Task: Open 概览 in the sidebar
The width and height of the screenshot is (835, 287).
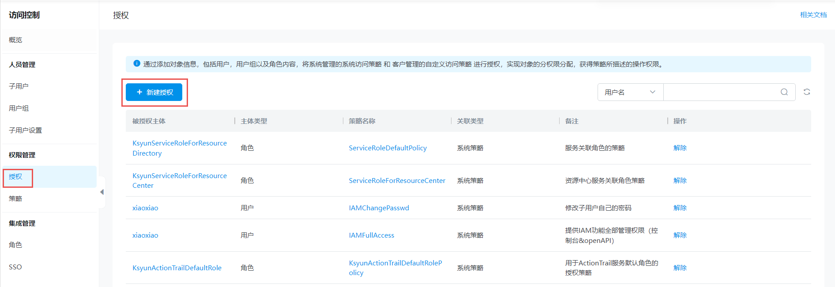Action: 15,40
